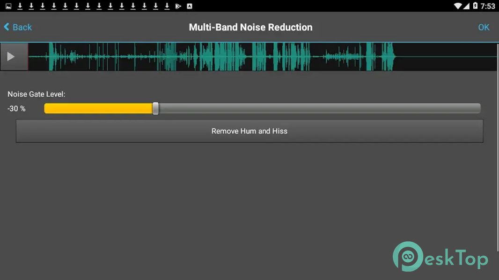Tap the keyboard 'A' notification icon
Viewport: 499px width, 280px height.
point(190,6)
